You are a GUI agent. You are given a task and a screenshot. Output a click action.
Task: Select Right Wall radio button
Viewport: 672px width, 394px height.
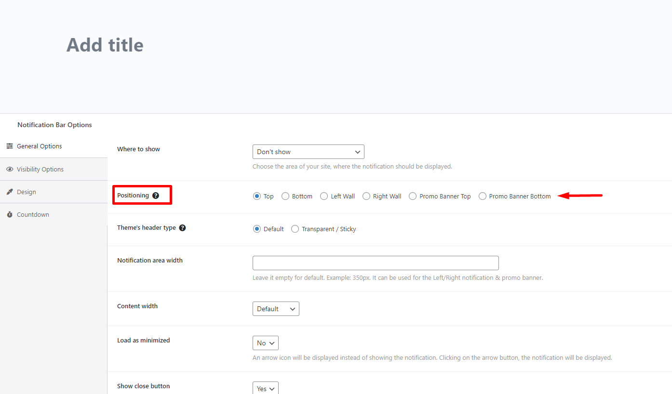coord(366,196)
